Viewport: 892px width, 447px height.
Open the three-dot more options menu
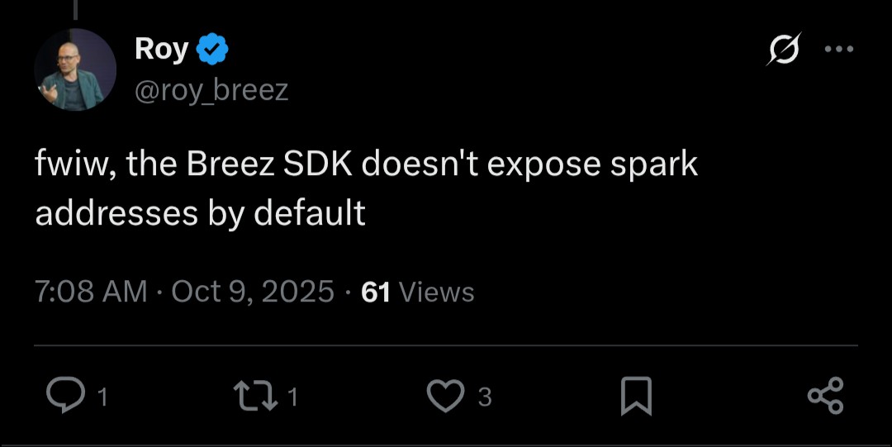(x=839, y=50)
